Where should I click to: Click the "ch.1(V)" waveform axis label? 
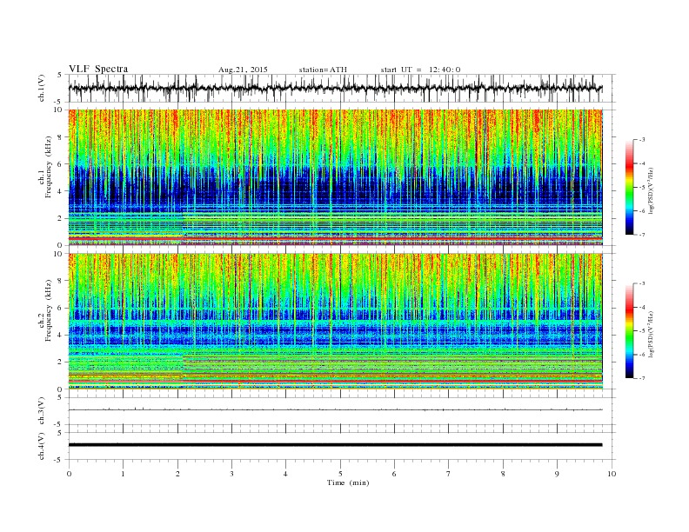[x=41, y=88]
